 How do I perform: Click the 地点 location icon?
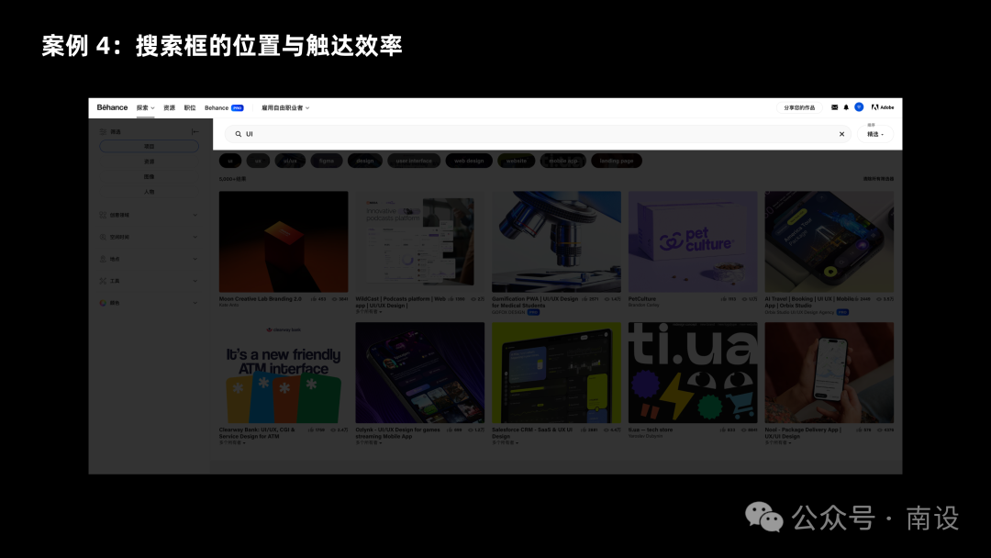click(103, 259)
